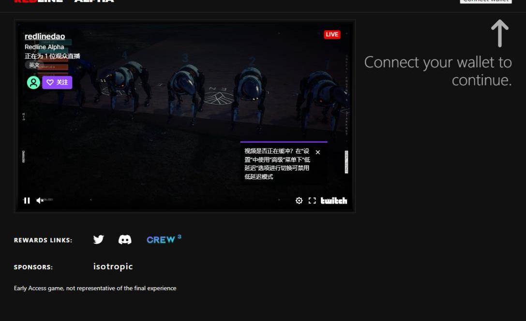526x321 pixels.
Task: Follow the channel with the purple heart button
Action: [57, 83]
